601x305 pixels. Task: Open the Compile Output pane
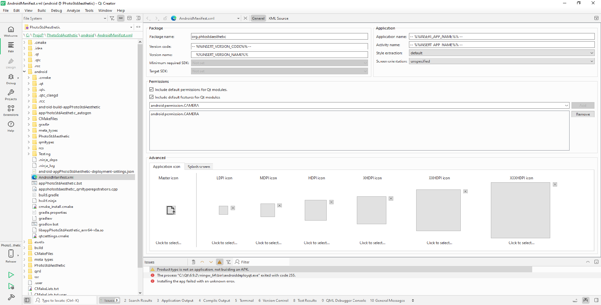coord(214,300)
